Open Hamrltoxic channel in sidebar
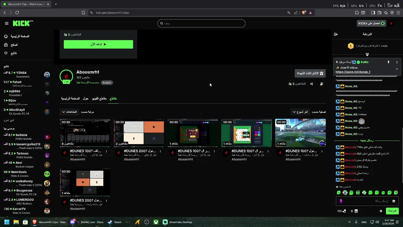 tap(27, 174)
